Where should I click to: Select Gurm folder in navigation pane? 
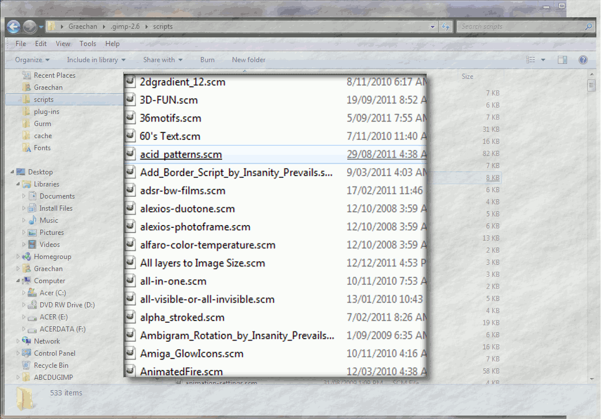click(x=42, y=124)
